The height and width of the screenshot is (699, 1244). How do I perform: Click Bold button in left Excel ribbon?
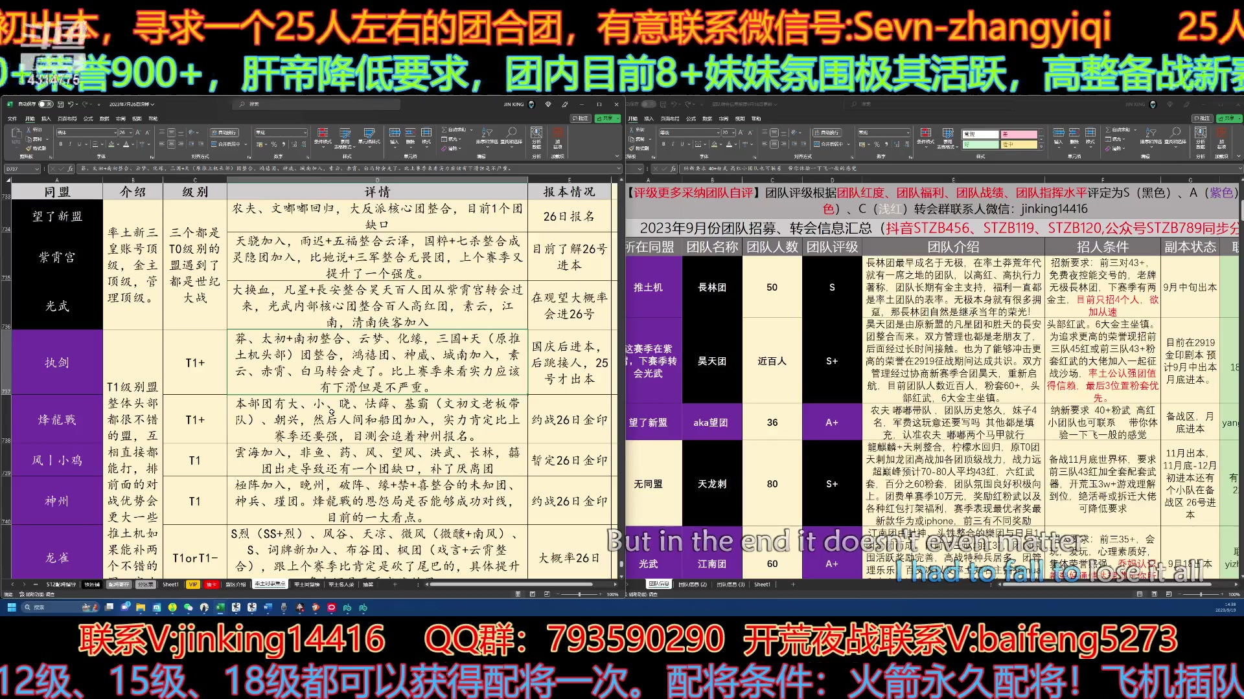point(61,144)
